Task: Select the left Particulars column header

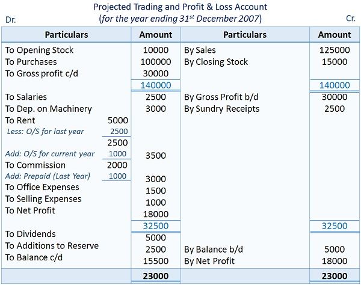Action: pyautogui.click(x=66, y=35)
